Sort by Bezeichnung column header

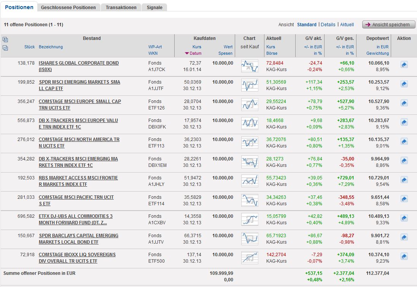tap(51, 47)
